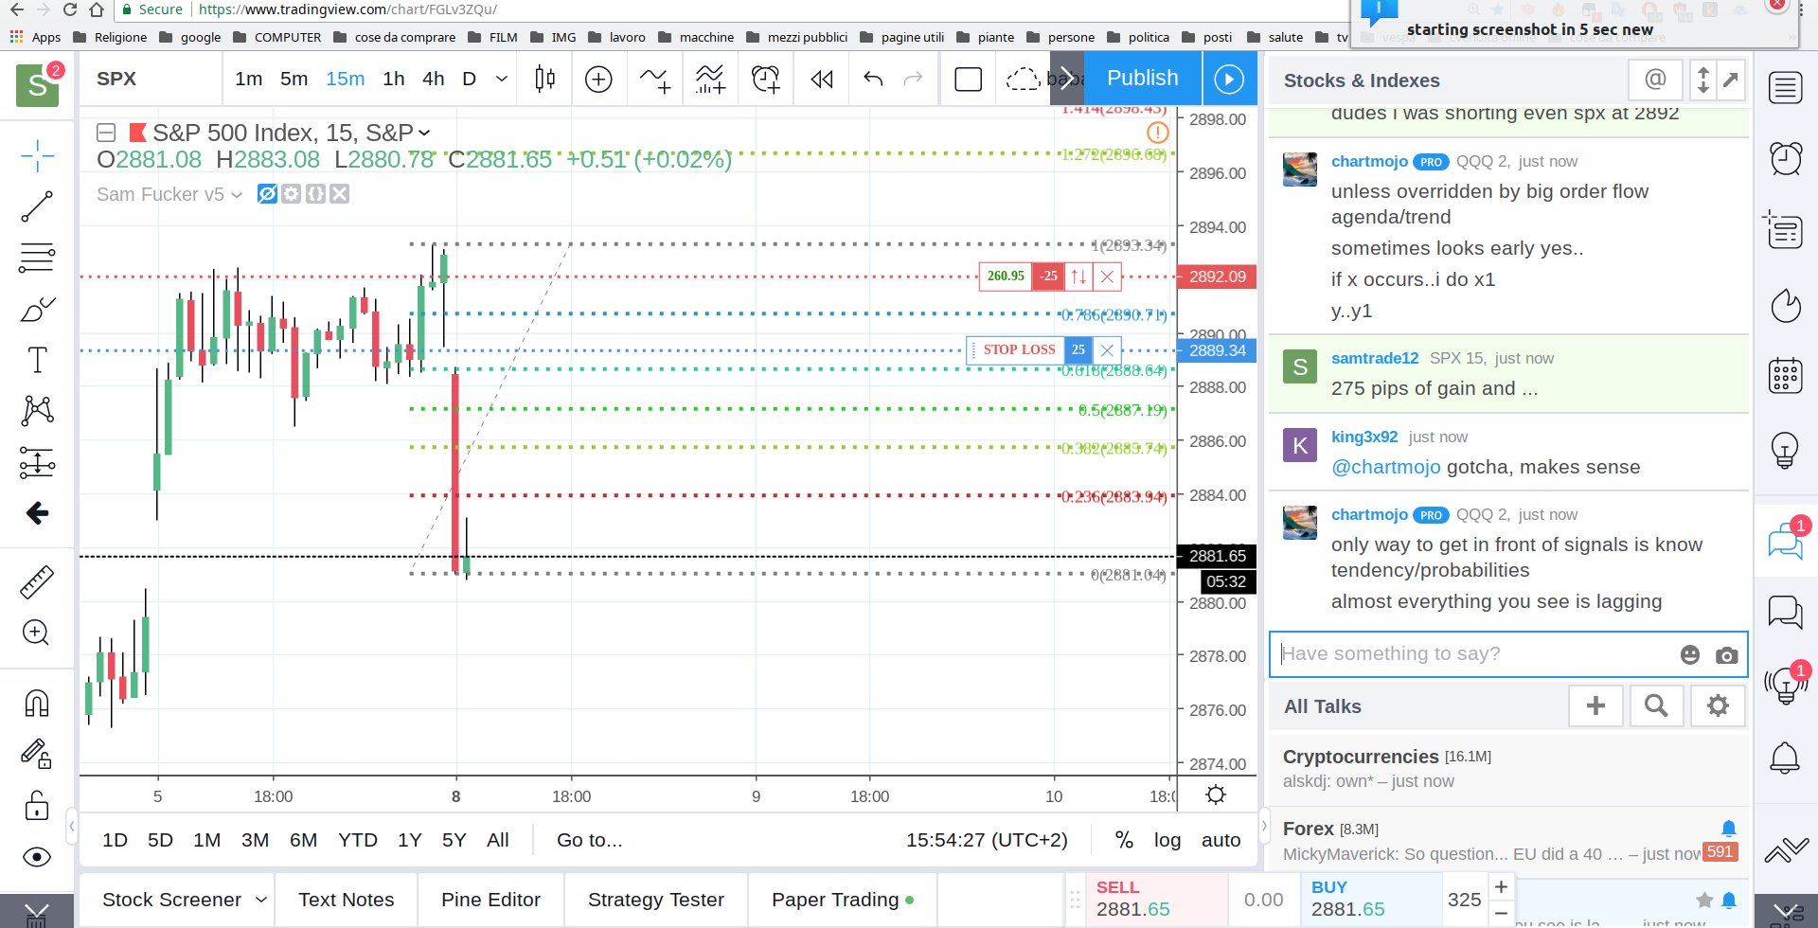This screenshot has width=1818, height=928.
Task: Open the emoji picker in chat
Action: 1690,654
